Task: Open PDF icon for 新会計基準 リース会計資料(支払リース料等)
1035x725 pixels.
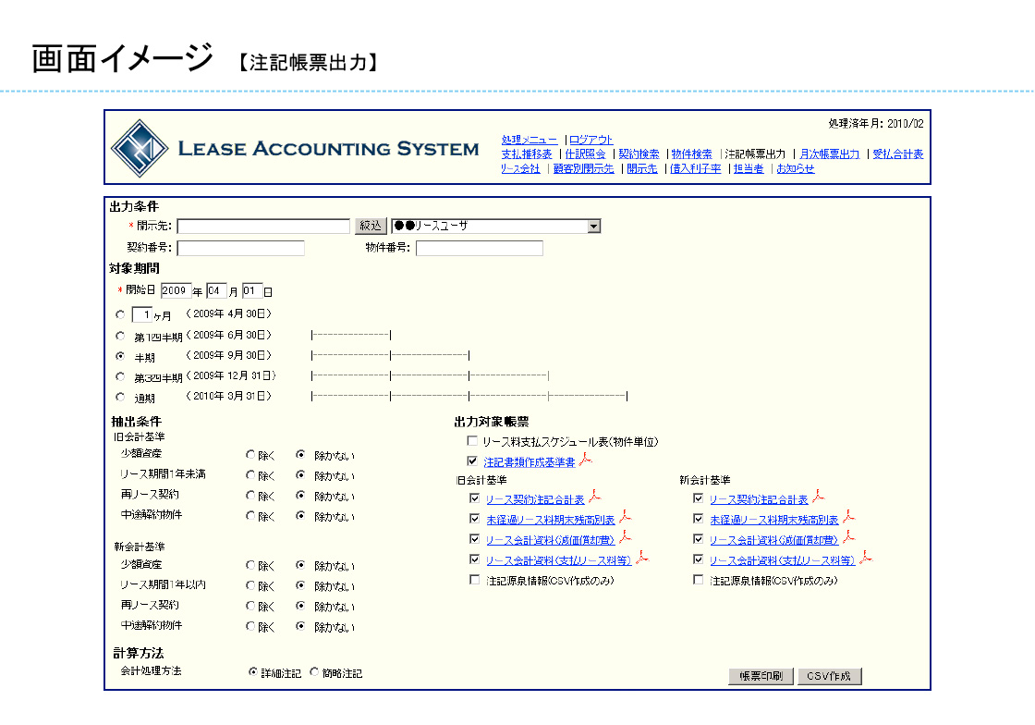Action: (x=865, y=558)
